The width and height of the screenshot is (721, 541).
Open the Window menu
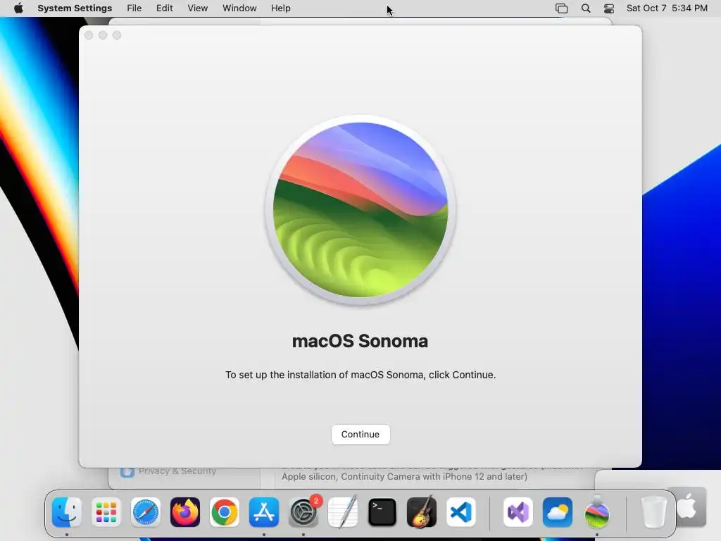(239, 8)
